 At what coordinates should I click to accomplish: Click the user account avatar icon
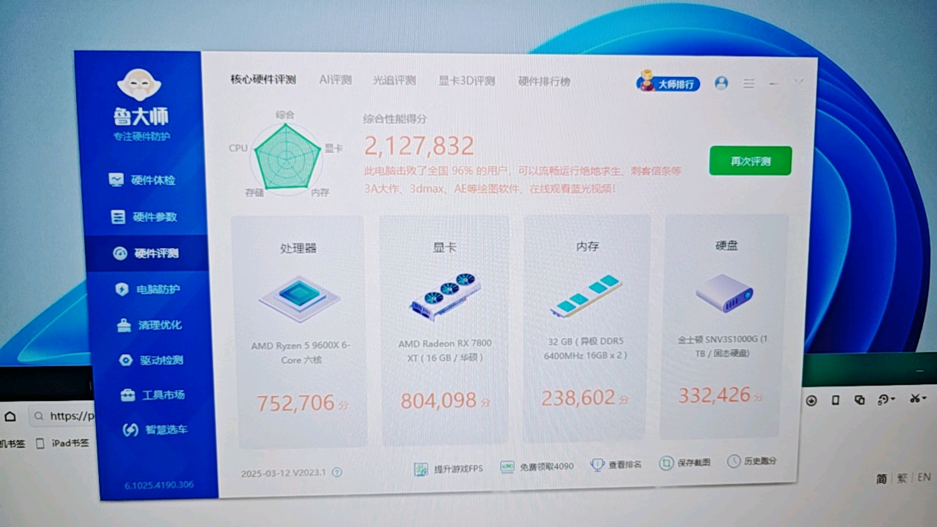tap(721, 83)
